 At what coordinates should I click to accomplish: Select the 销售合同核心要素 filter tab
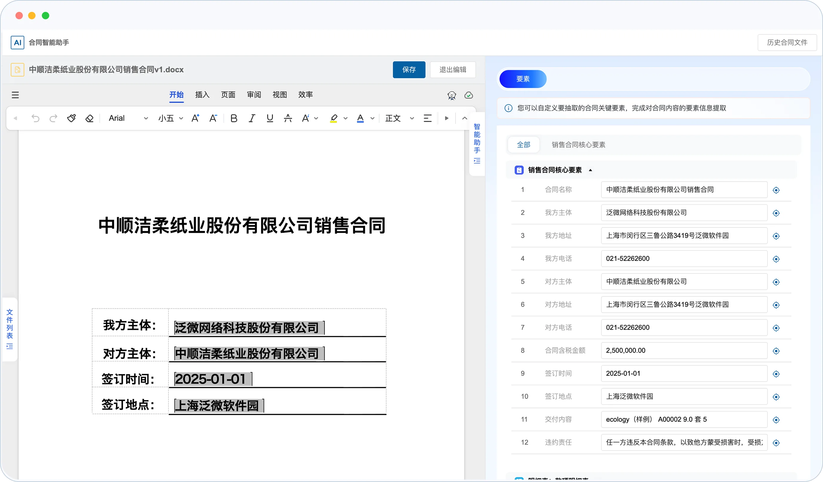pyautogui.click(x=578, y=145)
